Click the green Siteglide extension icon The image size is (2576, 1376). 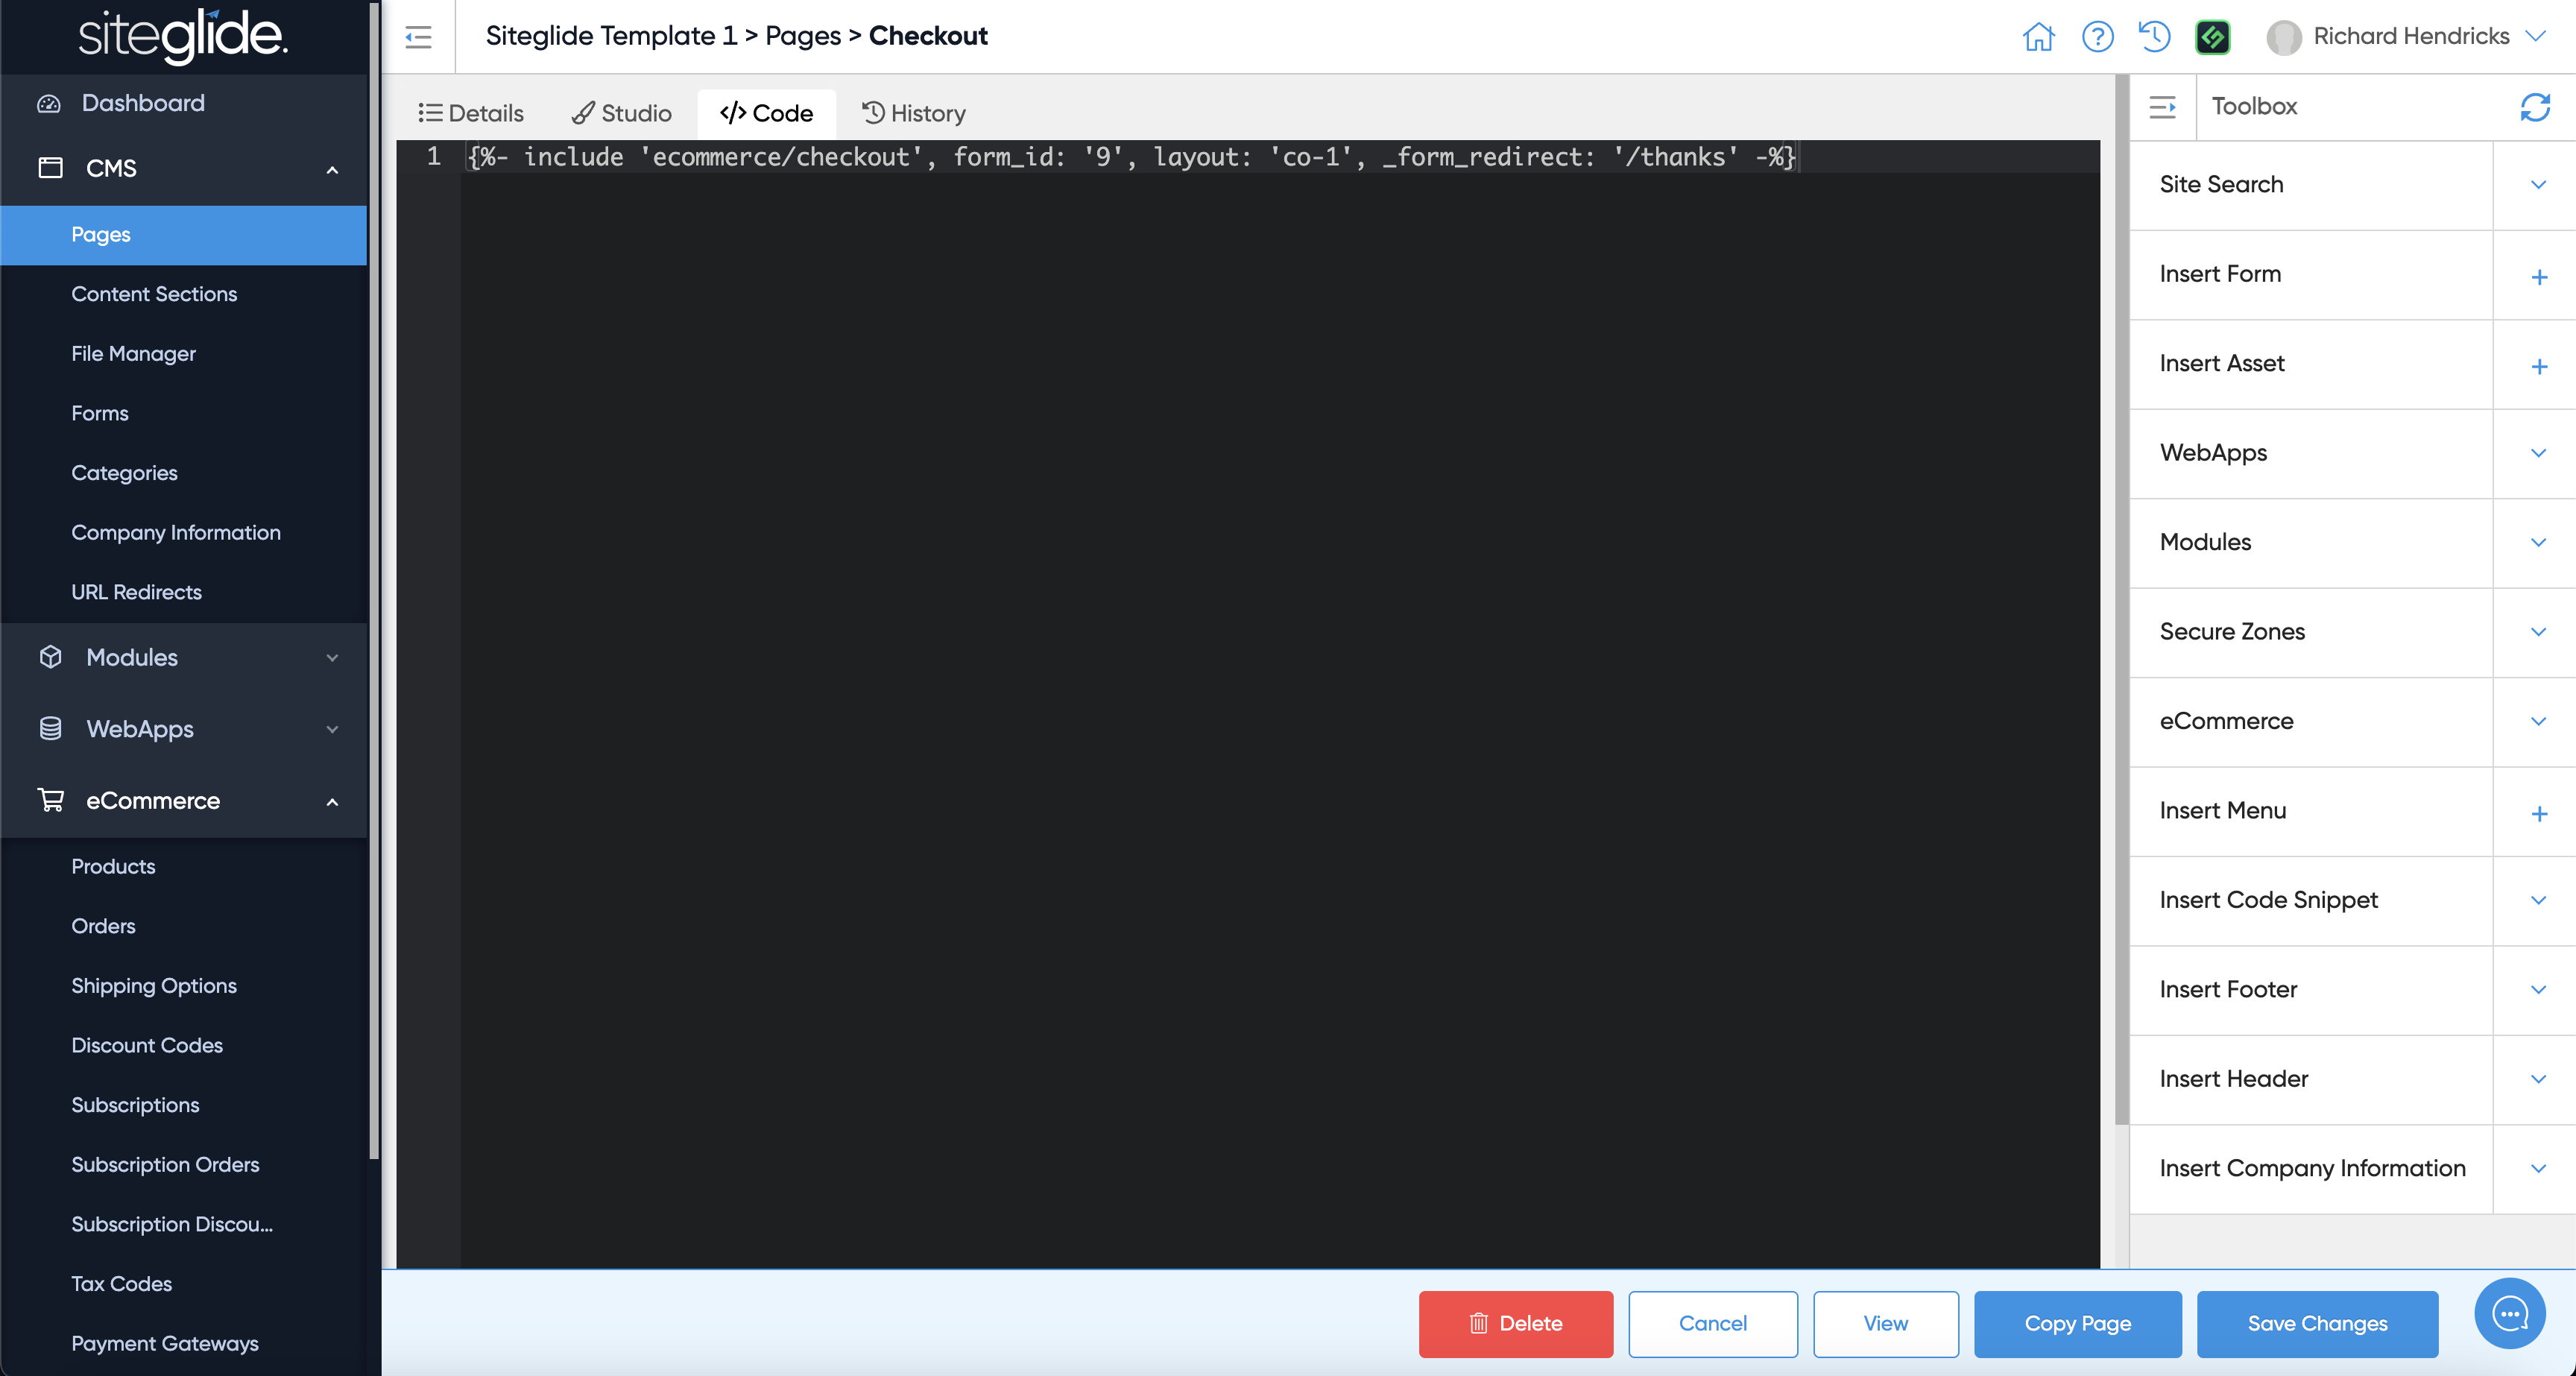(2212, 37)
